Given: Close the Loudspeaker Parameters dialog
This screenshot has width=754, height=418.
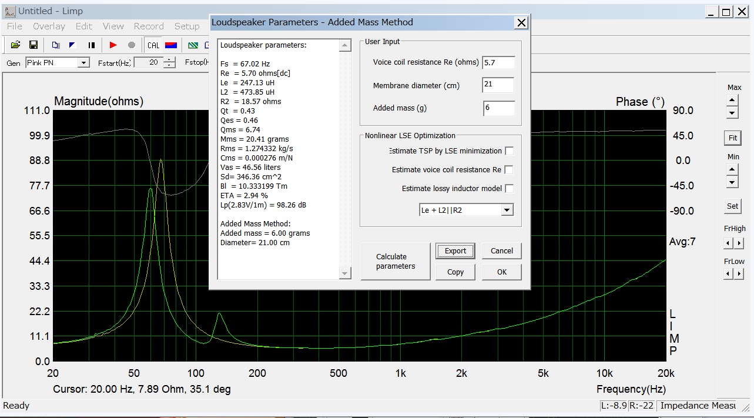Looking at the screenshot, I should 521,22.
